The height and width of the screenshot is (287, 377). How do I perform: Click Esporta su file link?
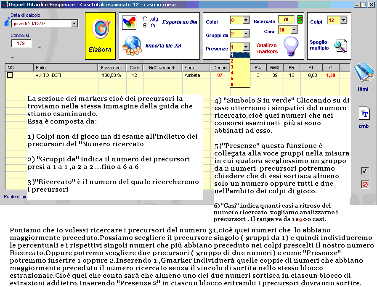click(180, 22)
